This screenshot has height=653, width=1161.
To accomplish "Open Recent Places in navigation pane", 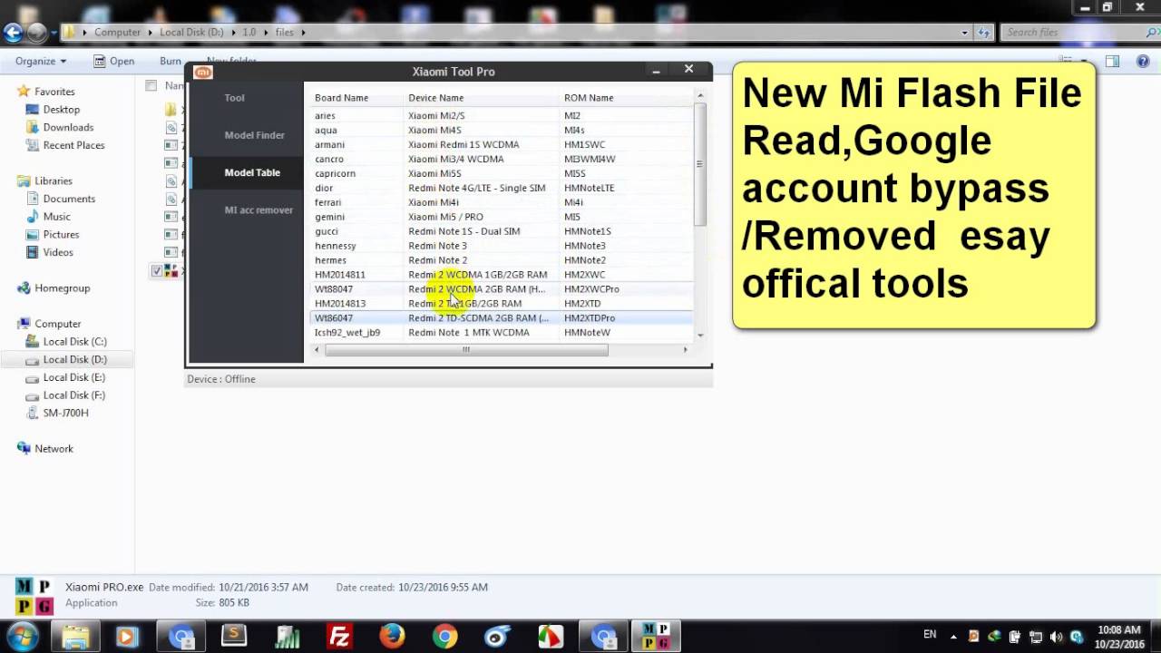I will (x=73, y=145).
